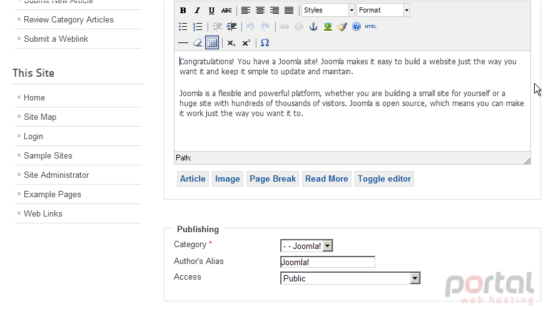Open Example Pages menu item
Viewport: 556px width, 312px height.
coord(53,195)
